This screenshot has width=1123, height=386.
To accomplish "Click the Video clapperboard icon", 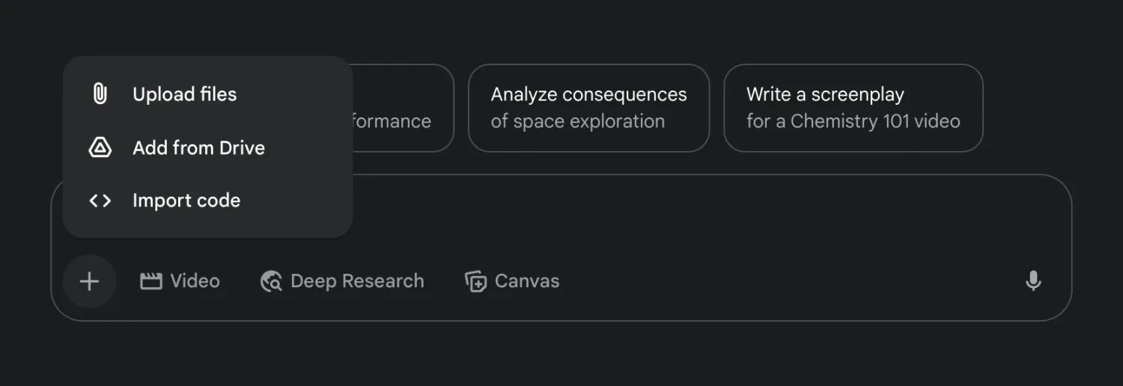I will (x=151, y=281).
